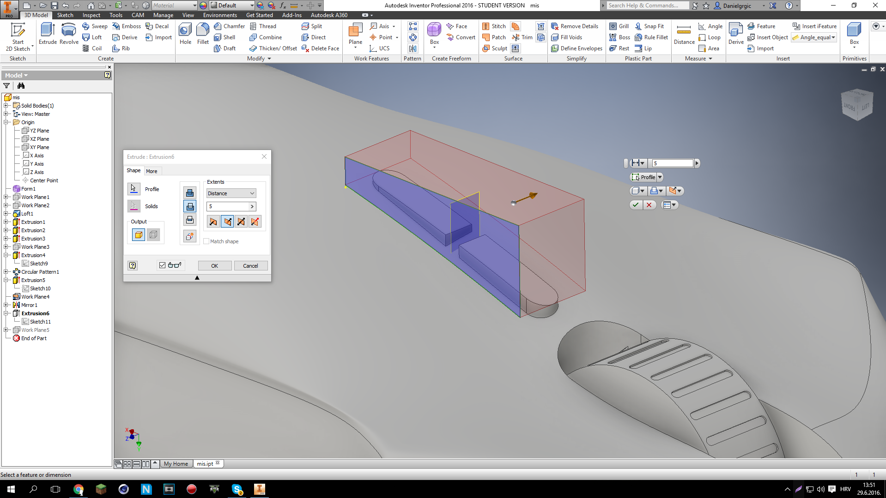Viewport: 886px width, 498px height.
Task: Select the Measure Distance tool
Action: click(684, 35)
